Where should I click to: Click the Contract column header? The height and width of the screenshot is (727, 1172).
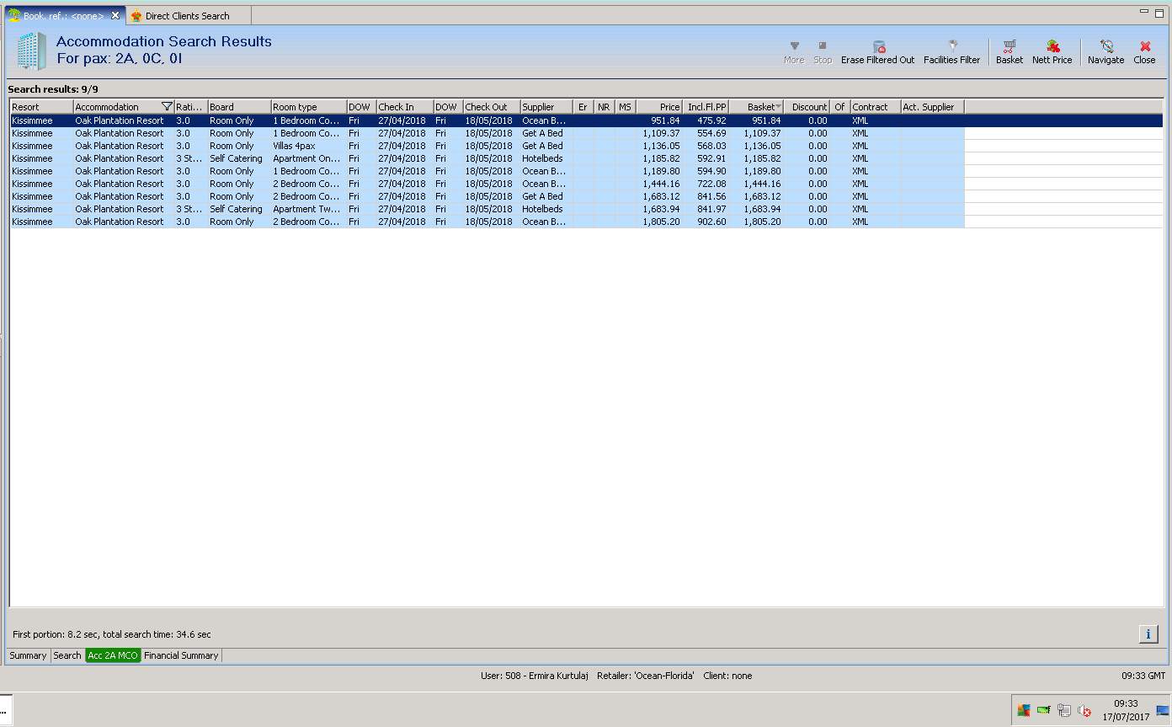click(x=876, y=107)
